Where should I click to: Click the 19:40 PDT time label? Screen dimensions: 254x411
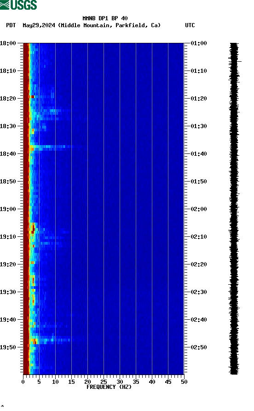click(8, 319)
